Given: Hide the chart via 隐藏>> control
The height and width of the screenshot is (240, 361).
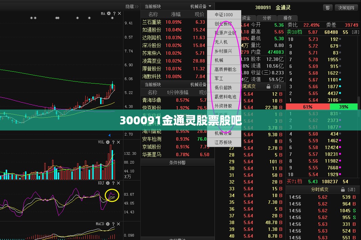Looking at the screenshot, I should (132, 6).
